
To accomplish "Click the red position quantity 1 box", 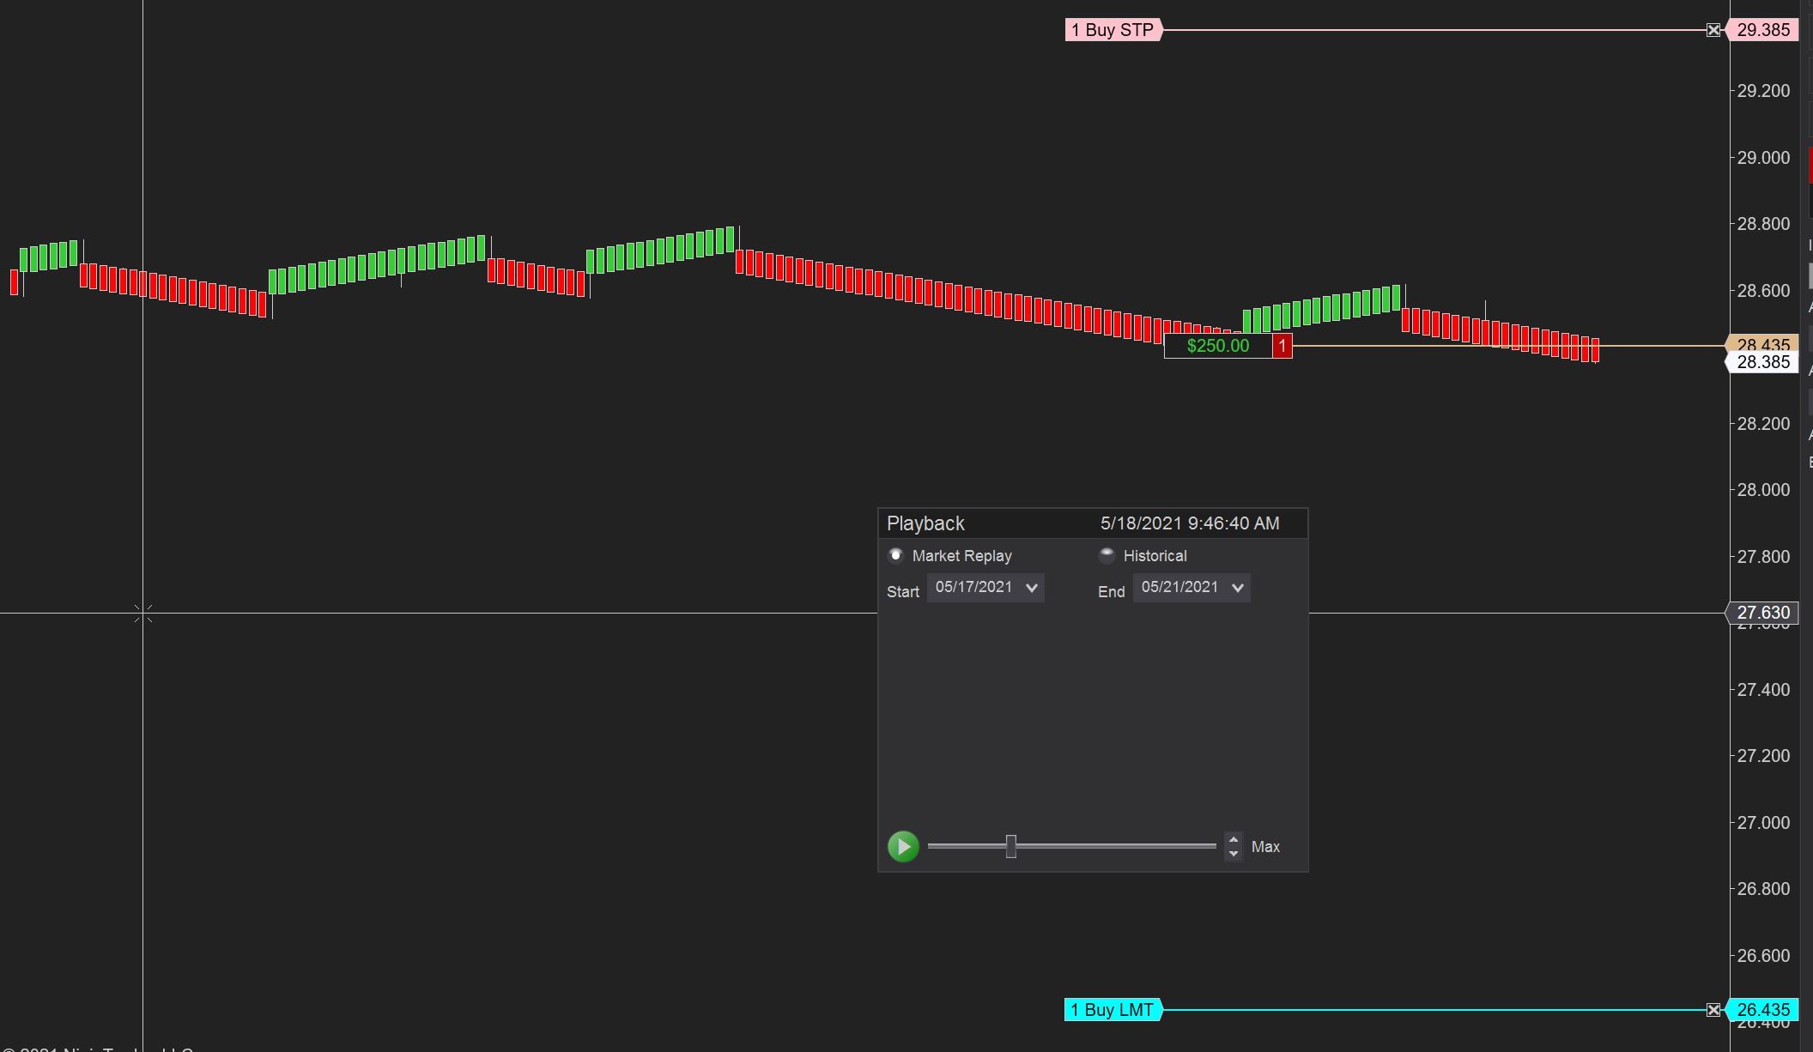I will tap(1282, 346).
